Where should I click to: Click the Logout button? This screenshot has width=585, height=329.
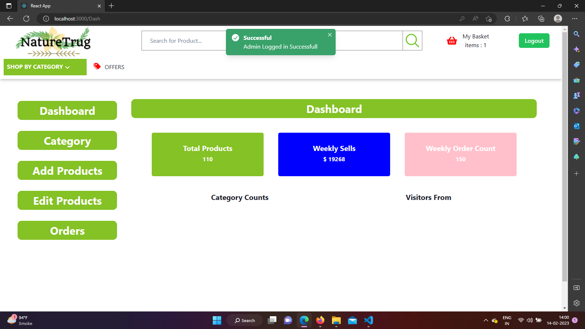pos(534,41)
